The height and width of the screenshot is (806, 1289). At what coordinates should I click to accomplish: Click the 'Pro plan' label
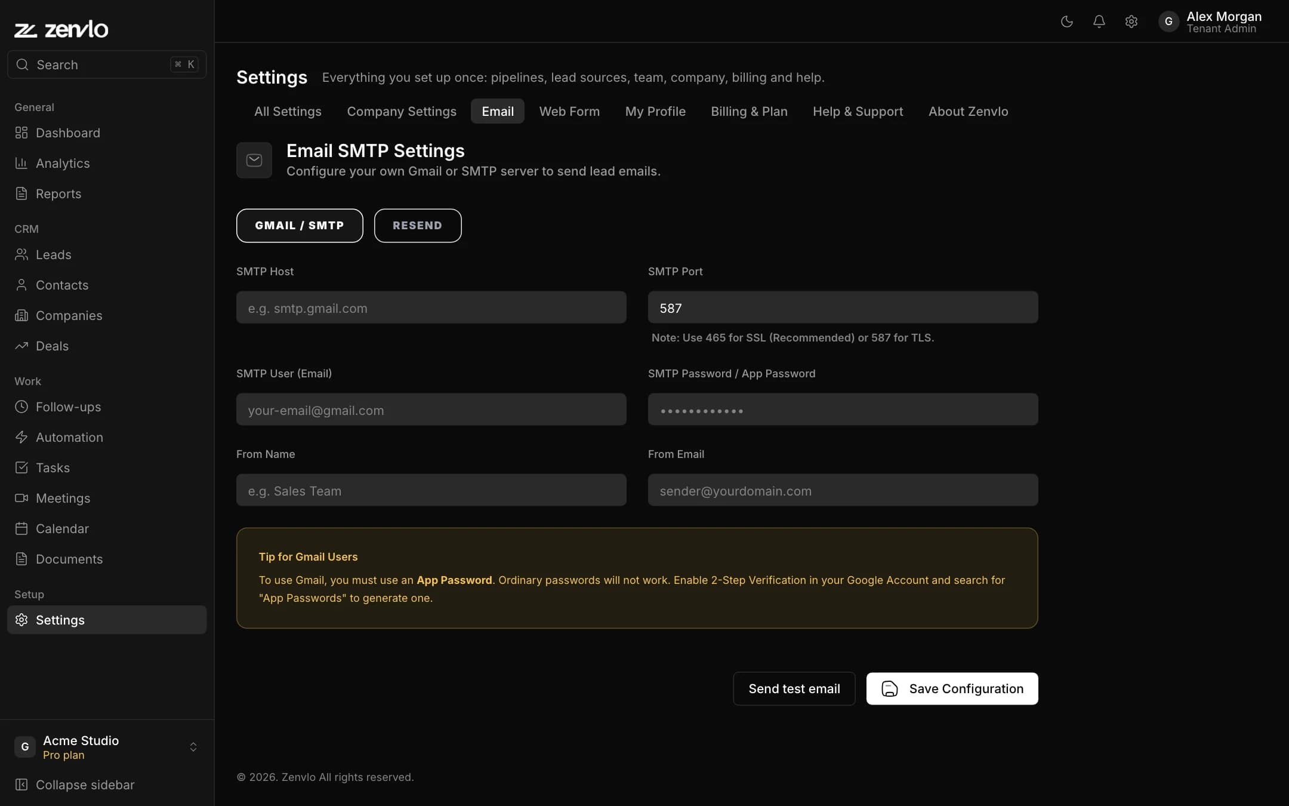(x=64, y=755)
